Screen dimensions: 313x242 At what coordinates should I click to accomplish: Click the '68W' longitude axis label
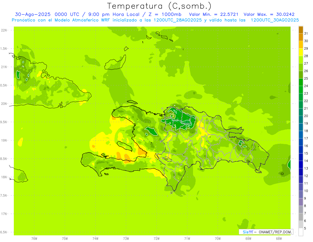(x=279, y=239)
